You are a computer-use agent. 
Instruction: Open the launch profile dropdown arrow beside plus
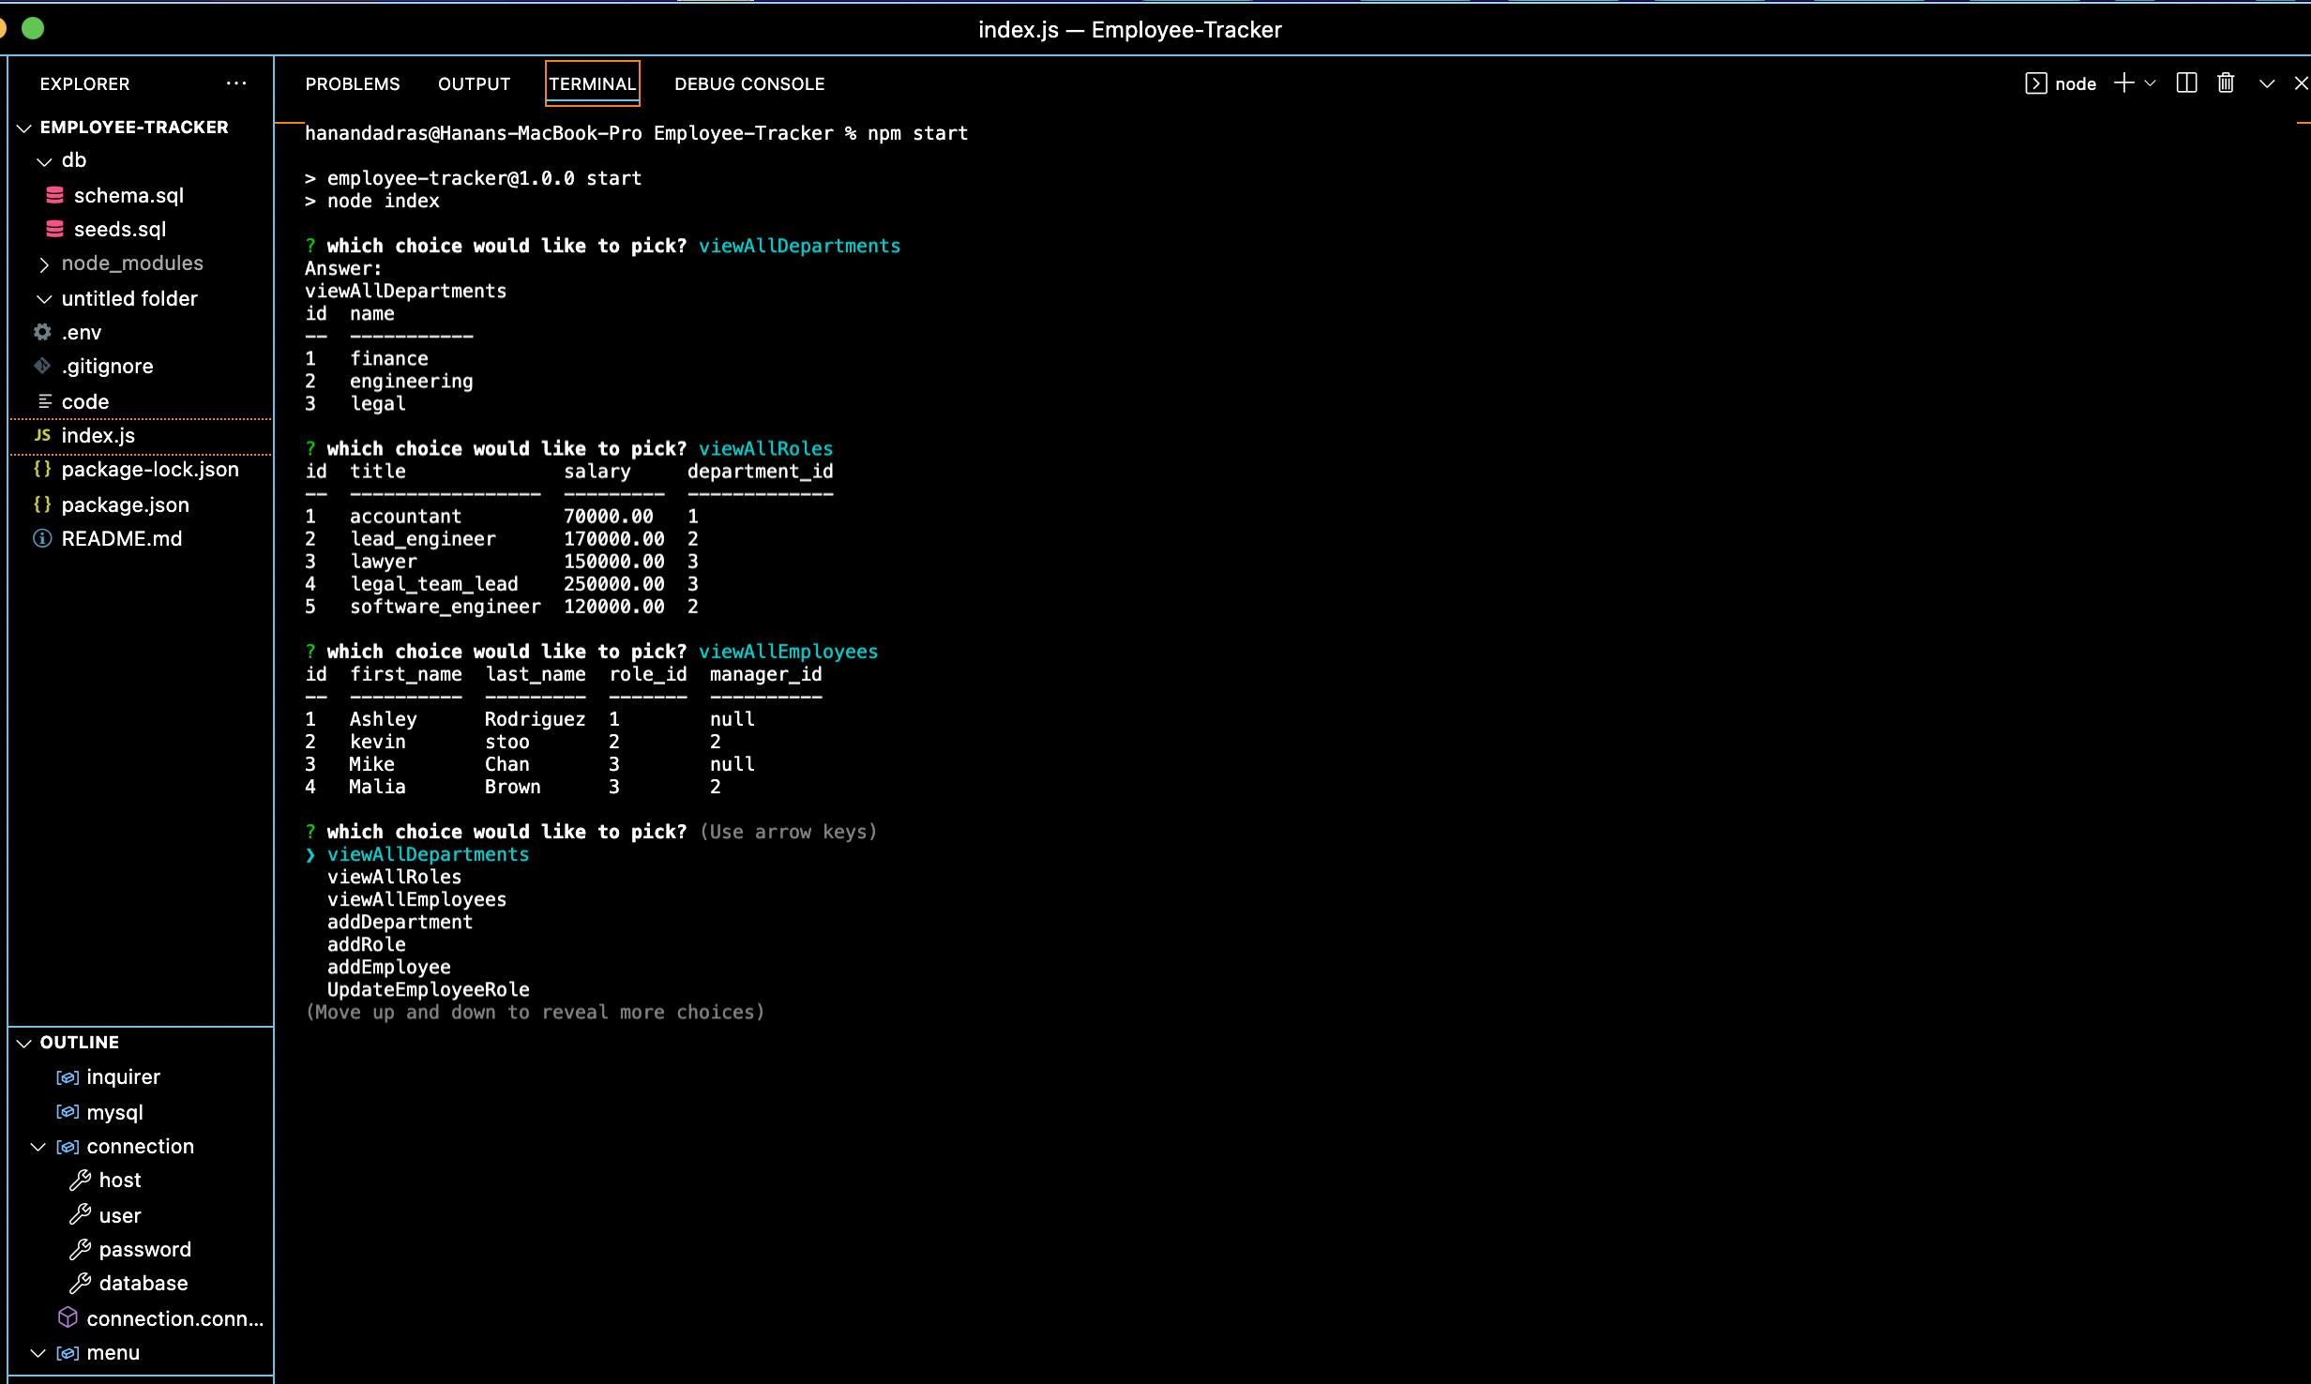[x=2150, y=83]
